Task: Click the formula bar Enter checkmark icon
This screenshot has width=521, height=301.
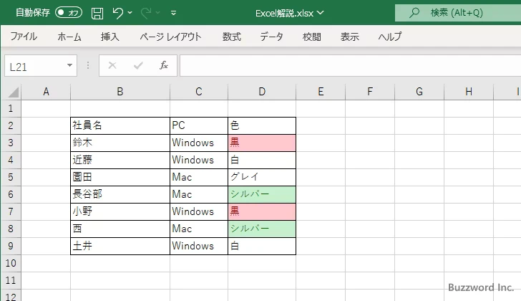Action: click(138, 65)
